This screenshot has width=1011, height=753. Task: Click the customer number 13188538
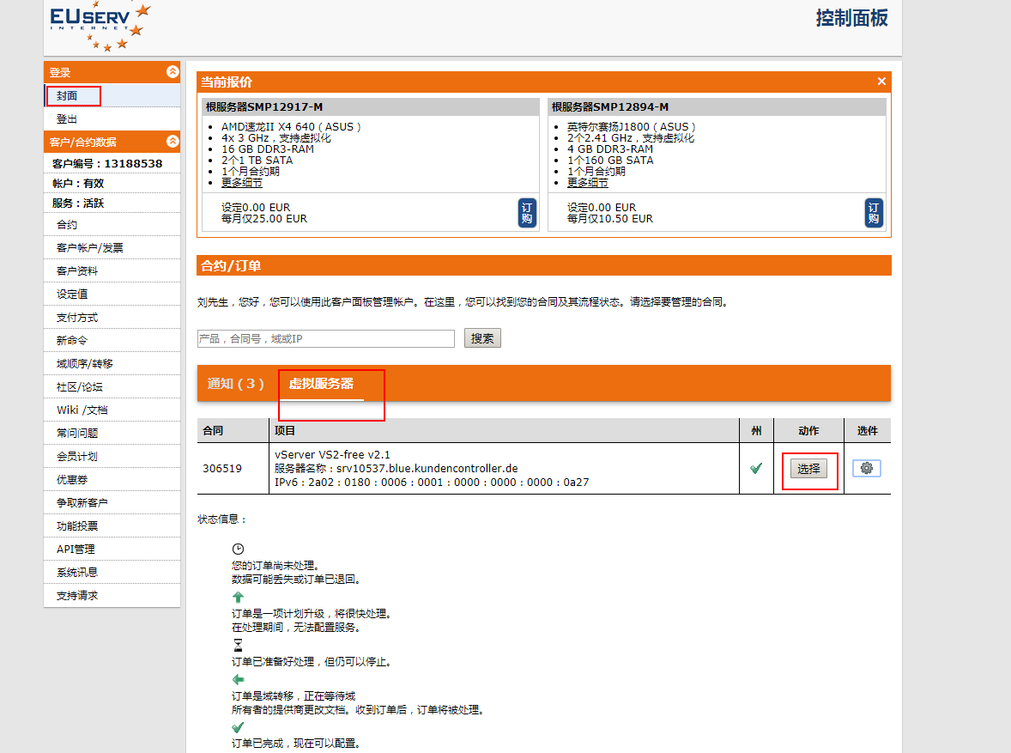(134, 164)
